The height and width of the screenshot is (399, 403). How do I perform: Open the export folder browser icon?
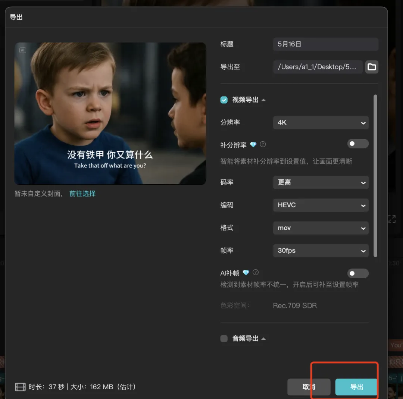point(372,67)
